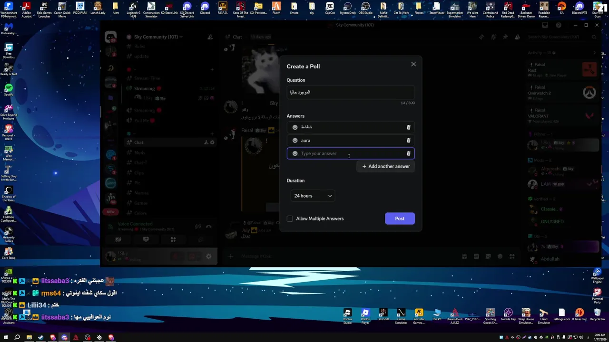This screenshot has height=342, width=609.
Task: Post the poll
Action: (400, 218)
